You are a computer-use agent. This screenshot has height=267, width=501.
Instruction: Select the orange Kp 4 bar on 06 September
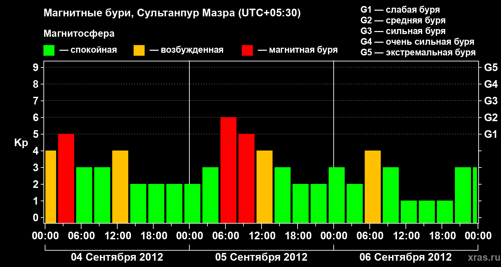pos(373,187)
